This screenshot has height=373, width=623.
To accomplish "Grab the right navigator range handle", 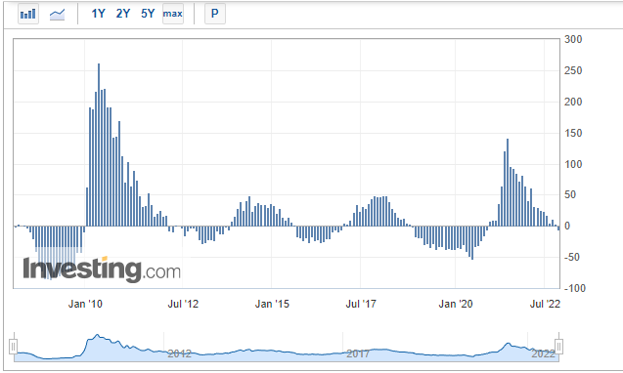I will [x=558, y=347].
